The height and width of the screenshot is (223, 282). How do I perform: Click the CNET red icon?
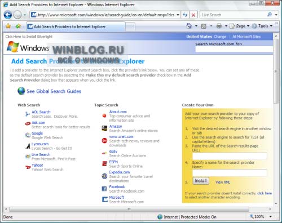[104, 140]
